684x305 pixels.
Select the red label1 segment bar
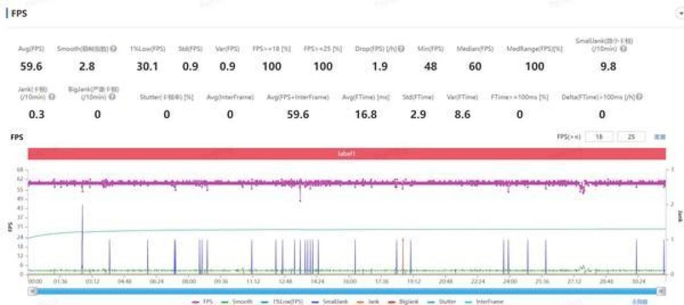(x=347, y=154)
